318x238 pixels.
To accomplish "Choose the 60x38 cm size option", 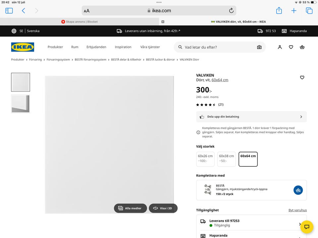I will (x=226, y=159).
